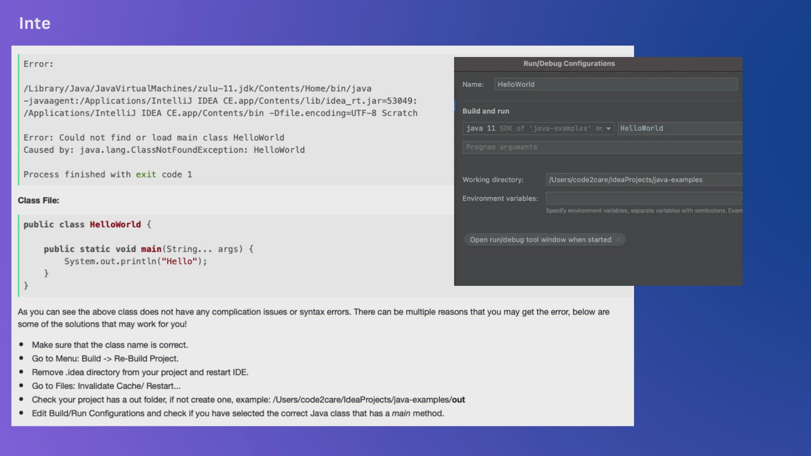Remove the 'Open run/debug tool window' tag

tap(618, 240)
